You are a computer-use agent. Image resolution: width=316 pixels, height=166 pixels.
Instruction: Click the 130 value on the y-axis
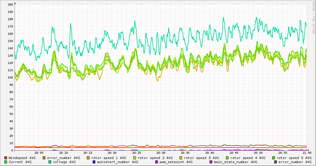tap(10, 55)
